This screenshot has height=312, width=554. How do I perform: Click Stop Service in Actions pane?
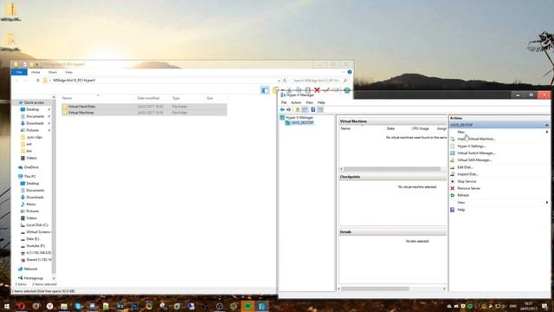(x=467, y=181)
